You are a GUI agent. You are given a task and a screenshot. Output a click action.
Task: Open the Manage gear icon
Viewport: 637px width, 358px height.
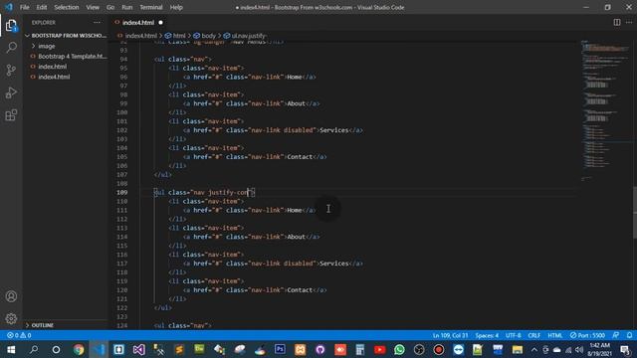tap(11, 318)
